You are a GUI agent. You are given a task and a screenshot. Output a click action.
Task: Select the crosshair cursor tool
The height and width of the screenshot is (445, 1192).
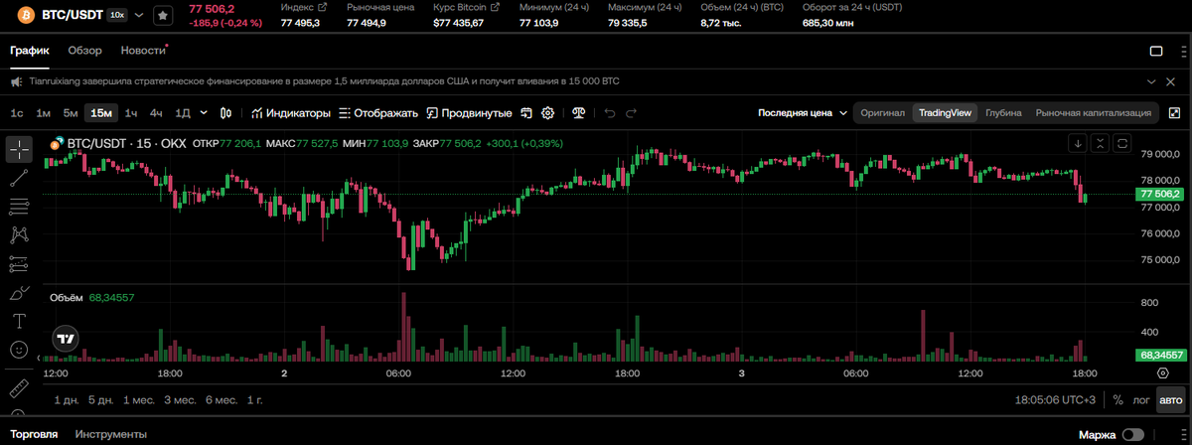(19, 150)
